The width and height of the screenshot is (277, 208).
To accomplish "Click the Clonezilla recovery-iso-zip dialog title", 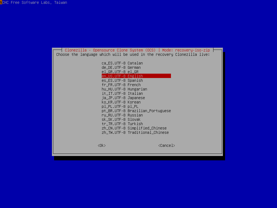I will click(137, 50).
